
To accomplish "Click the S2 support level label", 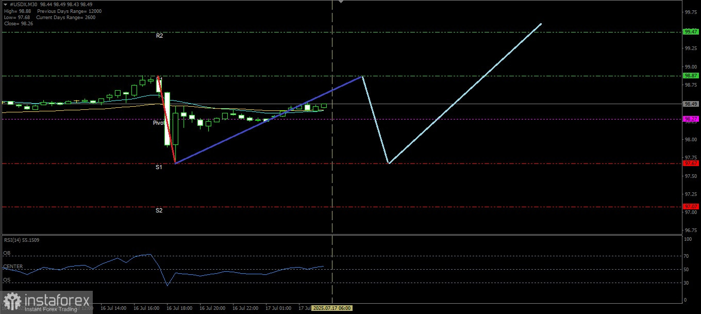I will click(x=159, y=210).
